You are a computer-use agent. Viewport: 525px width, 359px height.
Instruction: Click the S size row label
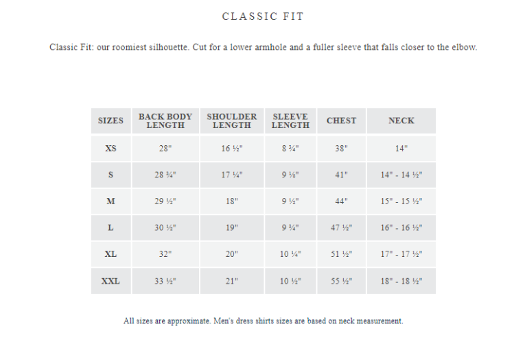[110, 175]
